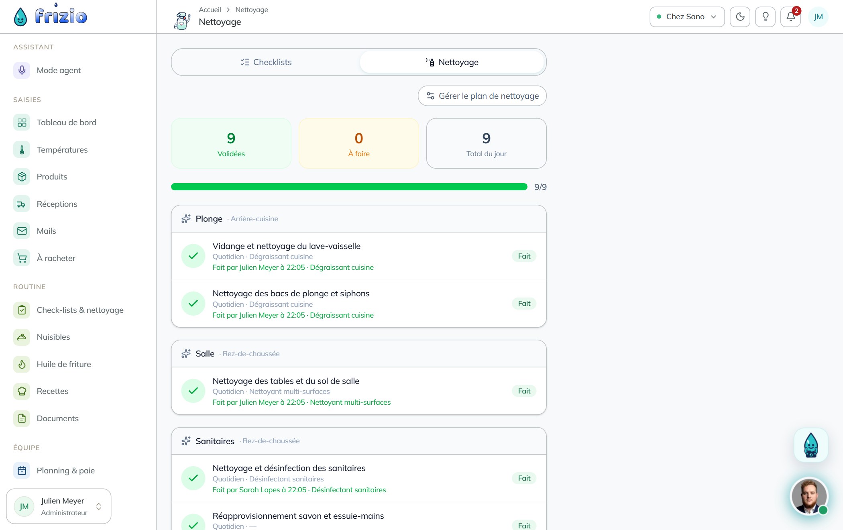Select the Nettoyage tab
The width and height of the screenshot is (843, 530).
click(452, 62)
